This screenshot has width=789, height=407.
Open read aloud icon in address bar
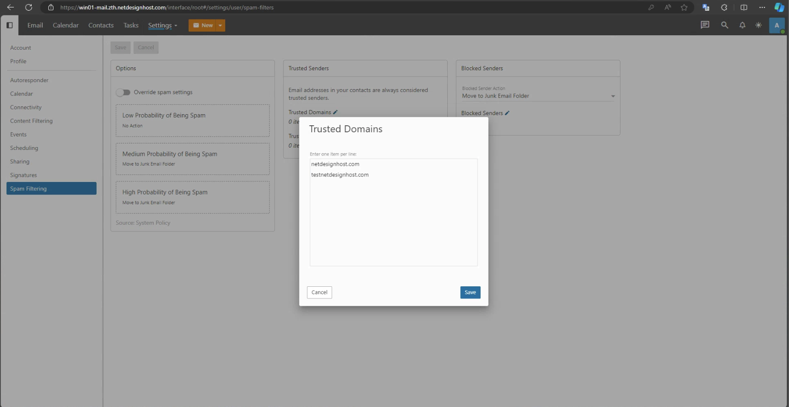point(668,7)
